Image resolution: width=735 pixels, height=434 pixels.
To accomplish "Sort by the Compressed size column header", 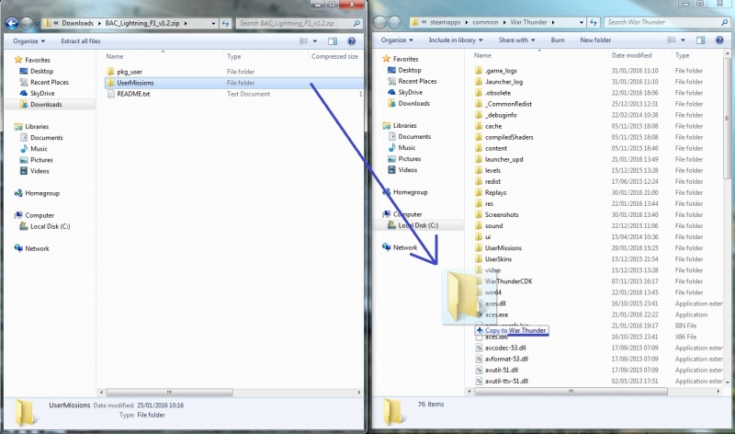I will pyautogui.click(x=334, y=56).
